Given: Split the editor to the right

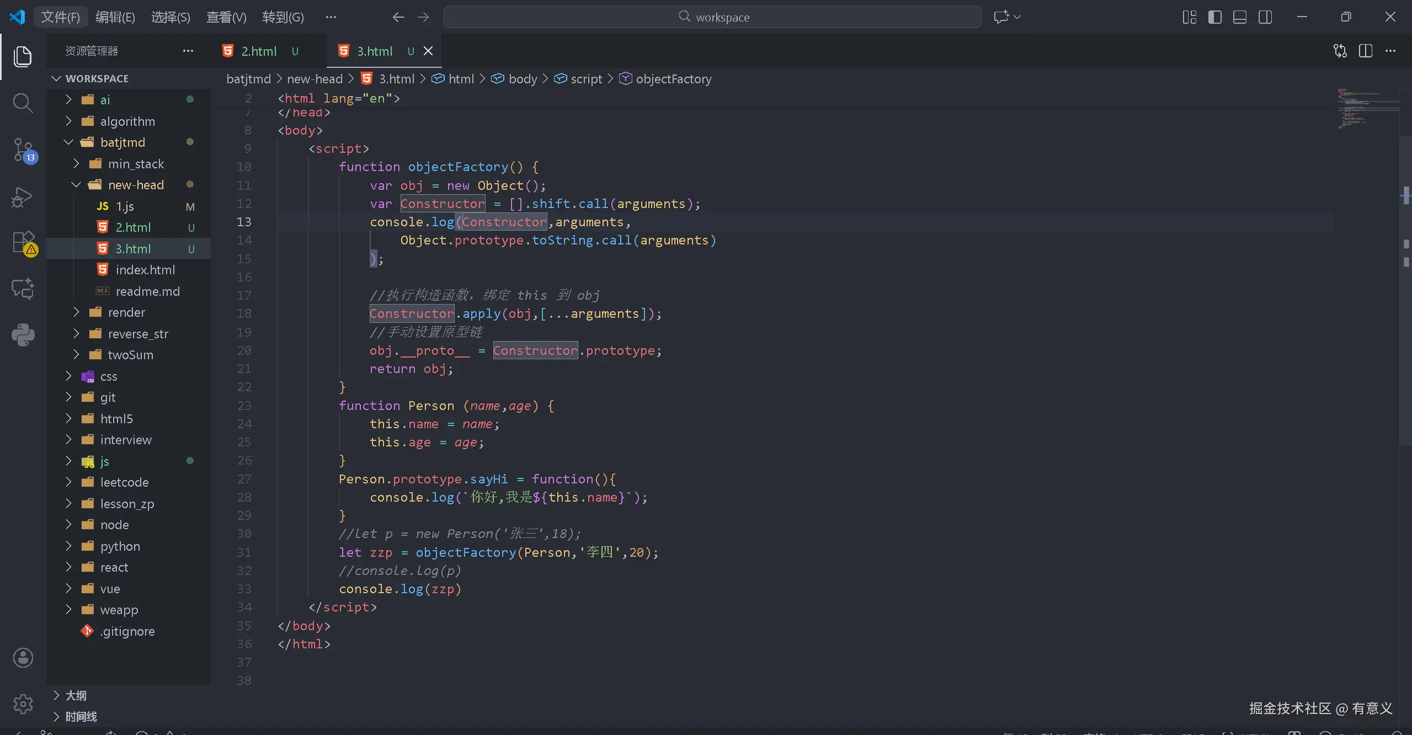Looking at the screenshot, I should point(1366,51).
